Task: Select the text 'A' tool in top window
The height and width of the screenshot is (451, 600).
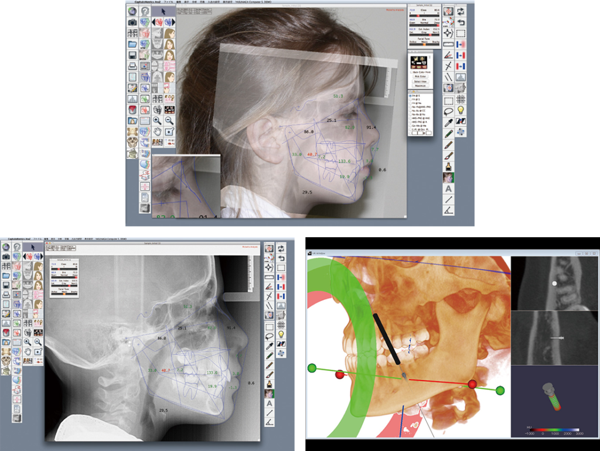Action: (x=448, y=189)
